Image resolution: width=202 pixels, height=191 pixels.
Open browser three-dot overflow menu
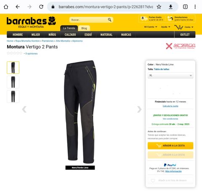tap(195, 7)
